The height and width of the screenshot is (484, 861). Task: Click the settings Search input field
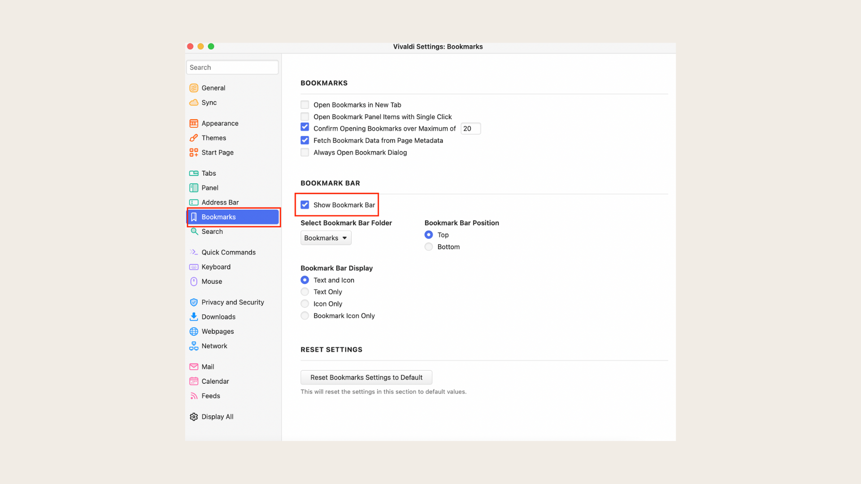(232, 67)
